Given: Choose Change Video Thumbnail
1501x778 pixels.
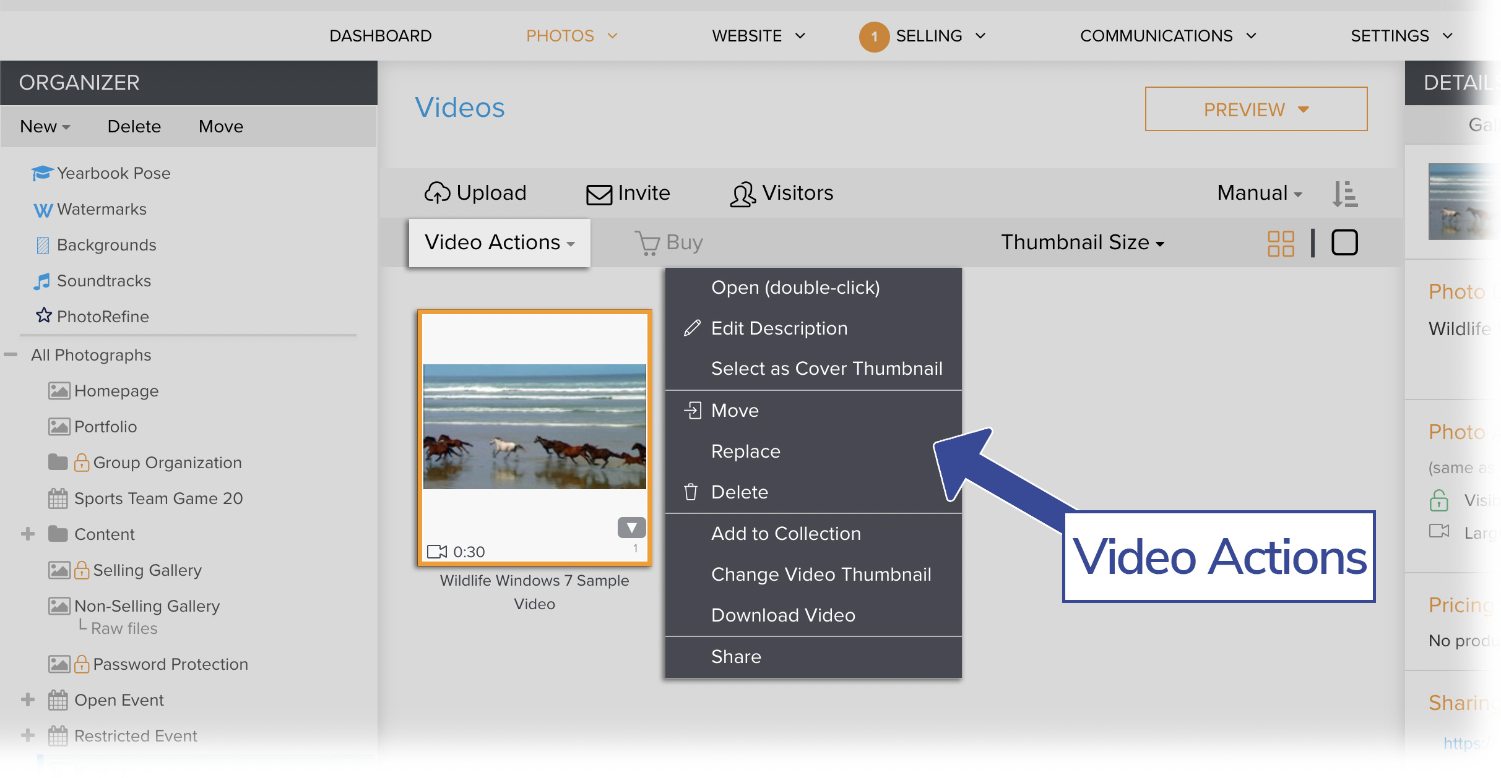Looking at the screenshot, I should tap(813, 575).
